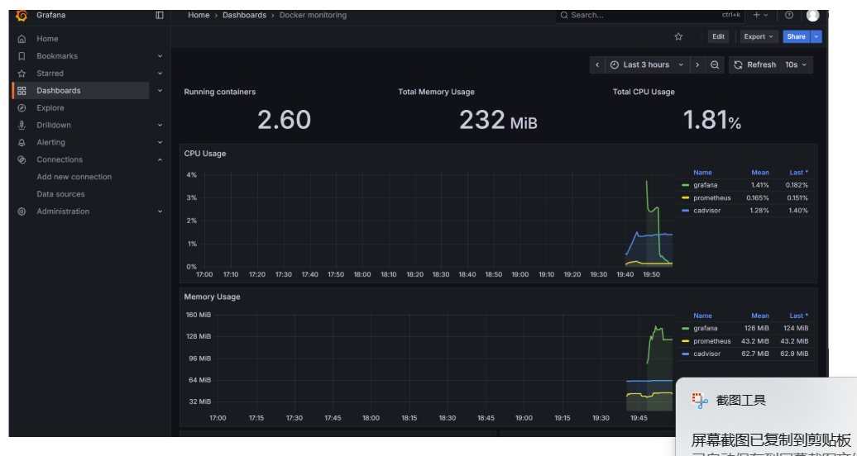
Task: Expand the Alerting section chevron
Action: coord(160,143)
